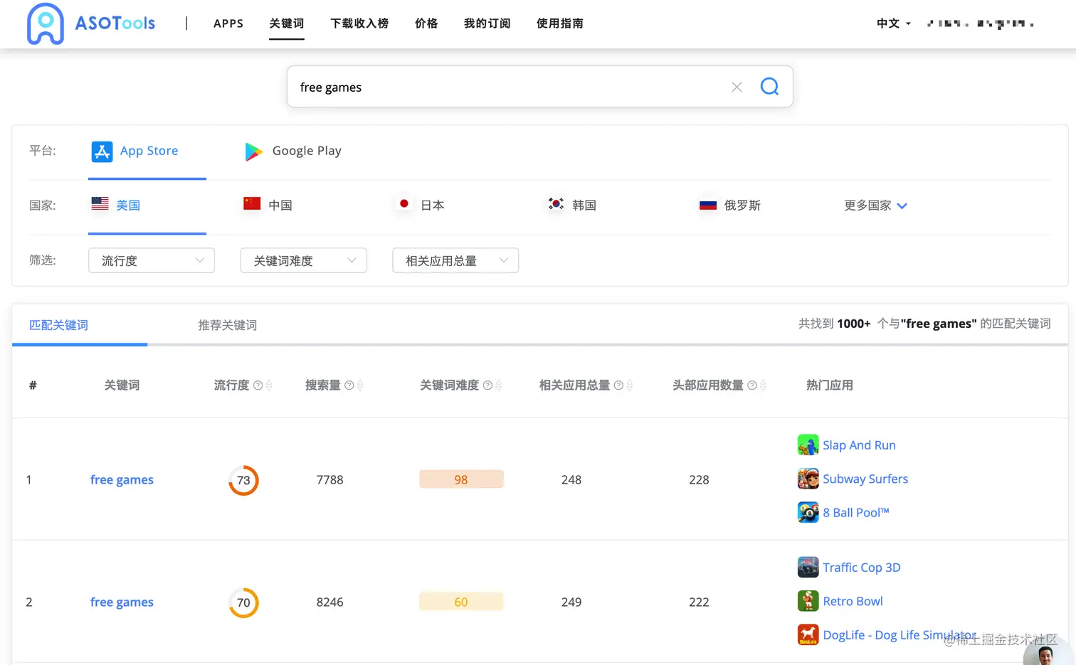
Task: Click the Traffic Cop 3D app icon
Action: 808,566
